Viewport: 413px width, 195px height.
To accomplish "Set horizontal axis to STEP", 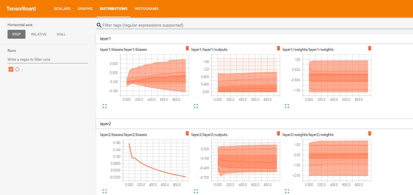I will click(16, 34).
